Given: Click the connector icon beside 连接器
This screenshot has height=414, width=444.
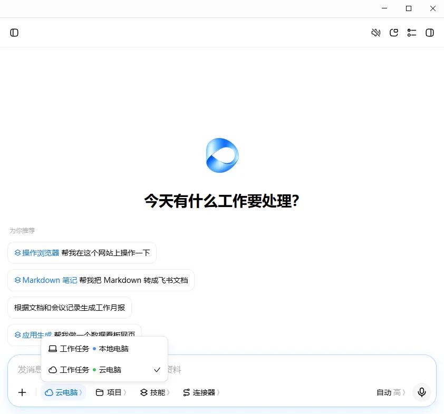Looking at the screenshot, I should (x=186, y=392).
